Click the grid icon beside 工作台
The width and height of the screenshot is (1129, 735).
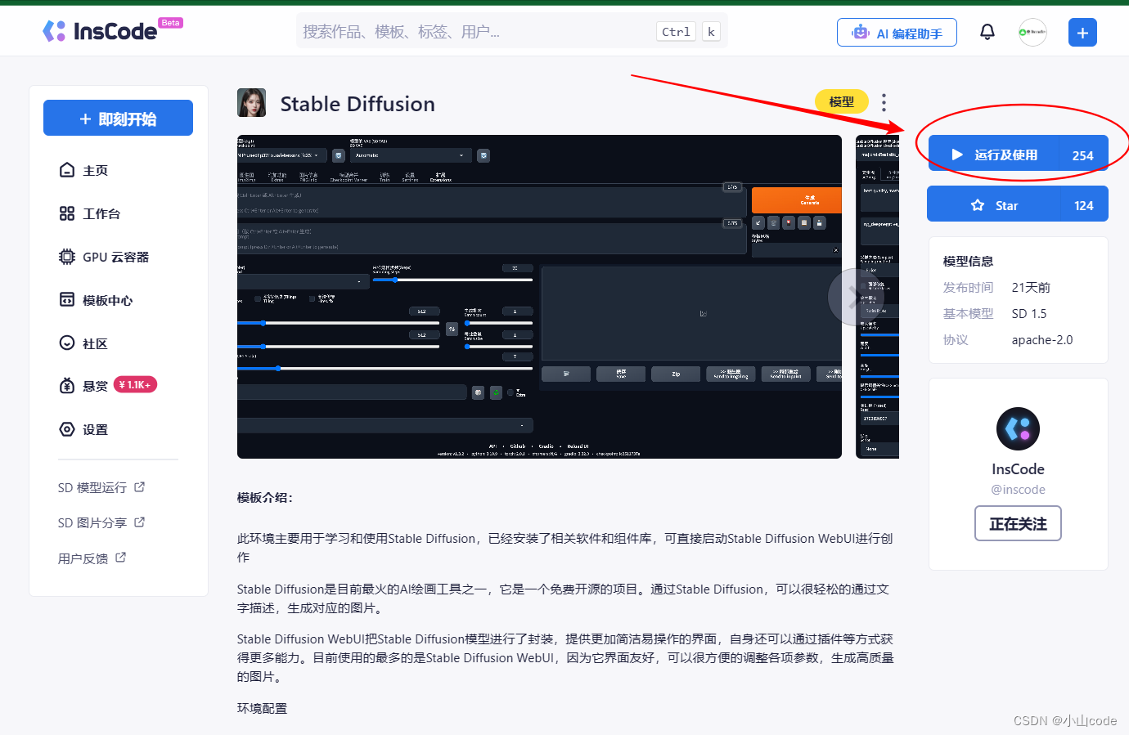[67, 213]
